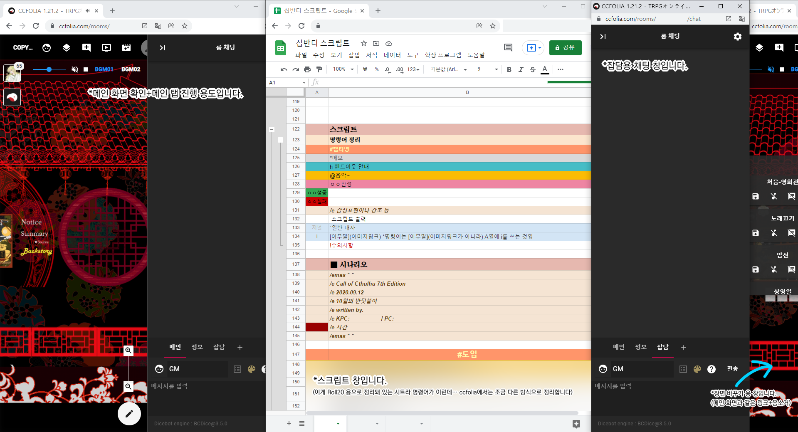Collapse row group at row 122
Viewport: 798px width, 432px height.
pyautogui.click(x=272, y=129)
